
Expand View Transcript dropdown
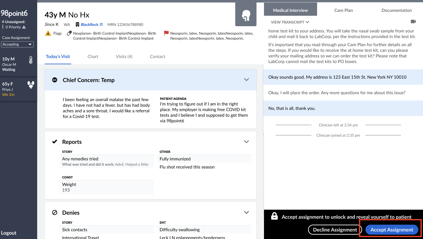[x=290, y=22]
